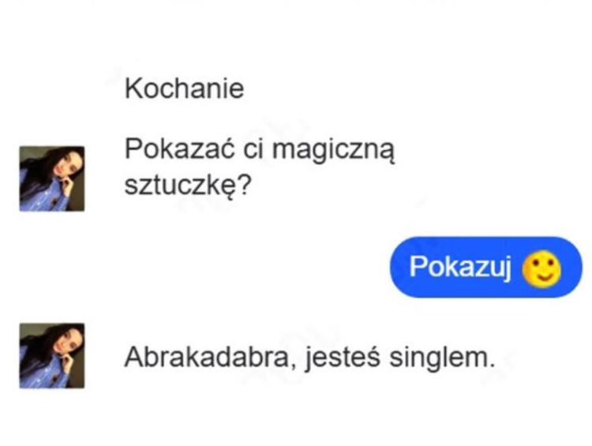Click the period ending the singlem message
The image size is (592, 446).
[x=492, y=365]
